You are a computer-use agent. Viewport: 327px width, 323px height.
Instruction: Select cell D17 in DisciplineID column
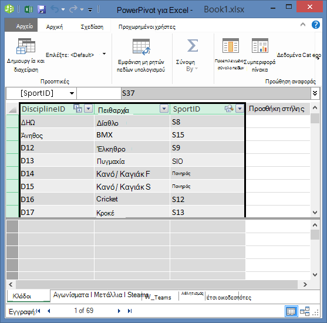[x=57, y=212]
